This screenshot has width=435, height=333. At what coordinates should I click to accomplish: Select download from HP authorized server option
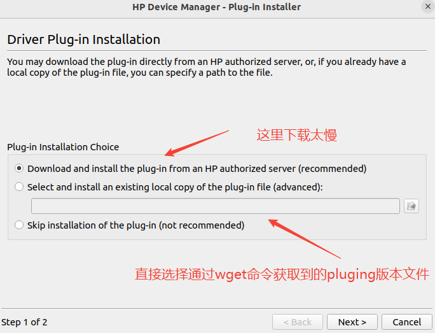(19, 169)
